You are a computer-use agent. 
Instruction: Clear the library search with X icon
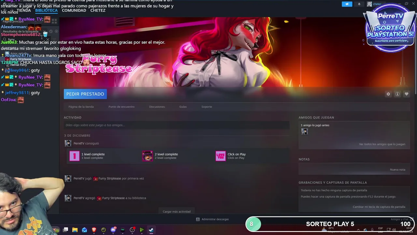[48, 39]
